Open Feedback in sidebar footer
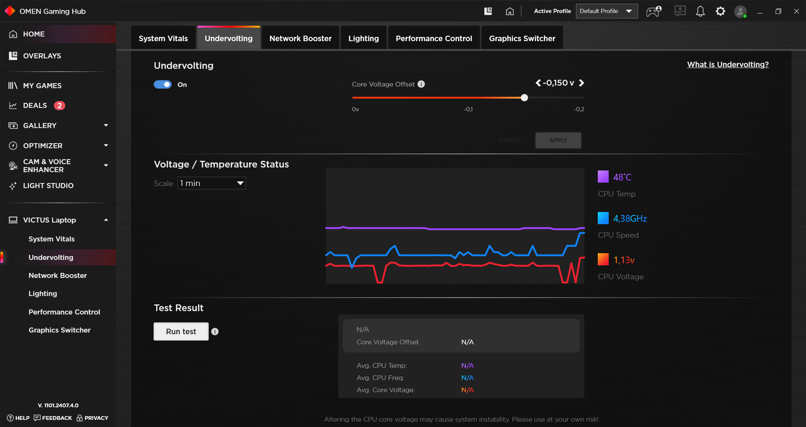 point(53,418)
